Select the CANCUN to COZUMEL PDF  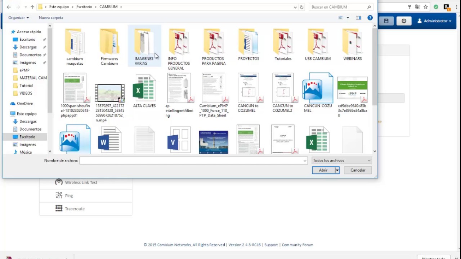[x=249, y=93]
